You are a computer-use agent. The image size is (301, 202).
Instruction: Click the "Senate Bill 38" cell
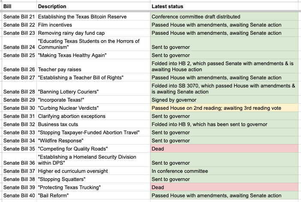pos(19,179)
